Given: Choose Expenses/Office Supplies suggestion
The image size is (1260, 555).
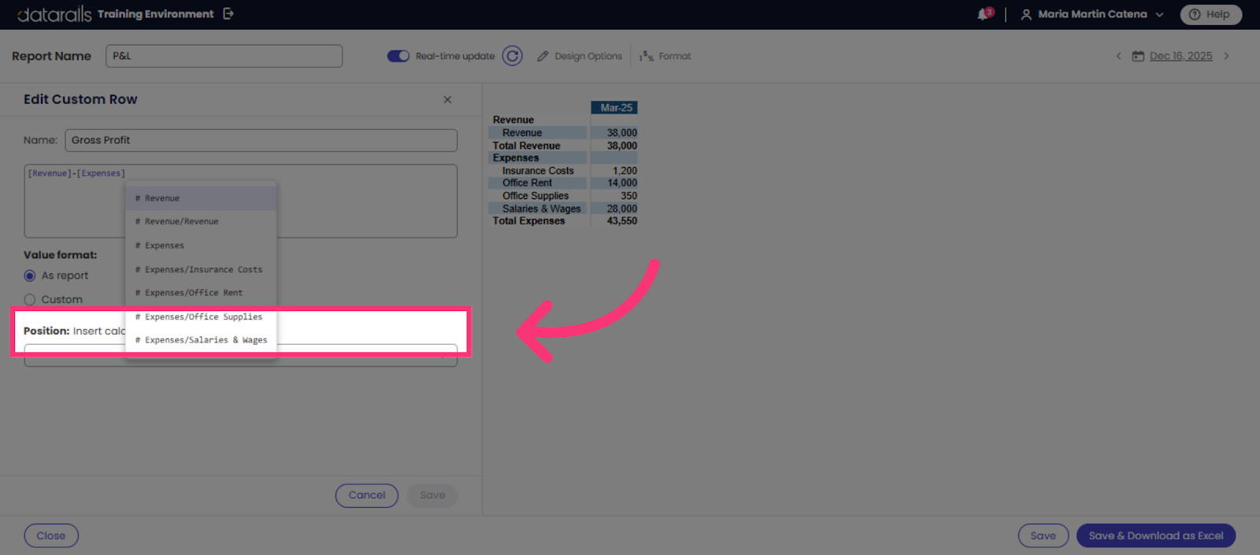Looking at the screenshot, I should tap(201, 316).
